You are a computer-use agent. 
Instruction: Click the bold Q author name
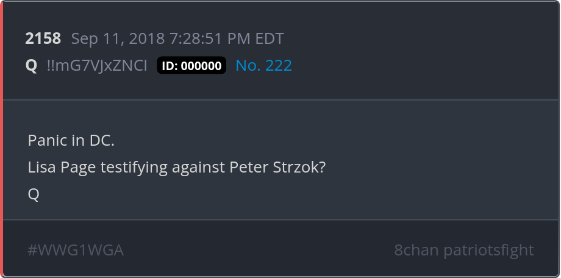coord(31,65)
